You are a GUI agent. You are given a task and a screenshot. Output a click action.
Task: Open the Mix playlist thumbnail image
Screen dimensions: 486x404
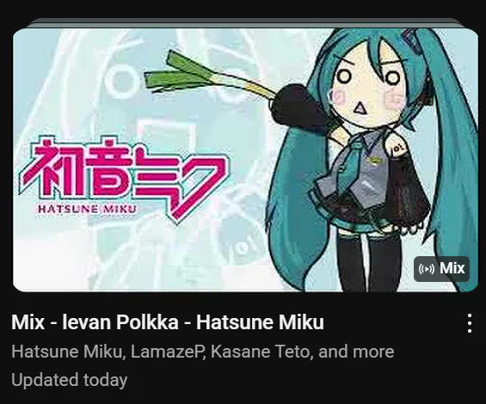coord(245,160)
